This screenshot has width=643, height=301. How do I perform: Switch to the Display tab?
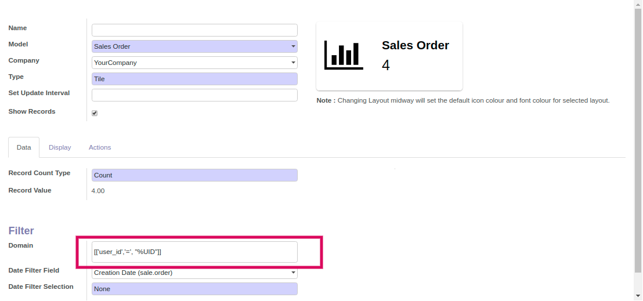pyautogui.click(x=60, y=147)
